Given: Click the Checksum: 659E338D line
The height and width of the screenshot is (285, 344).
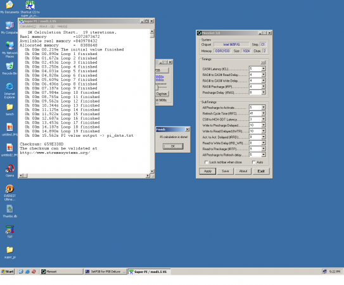Looking at the screenshot, I should pos(42,144).
